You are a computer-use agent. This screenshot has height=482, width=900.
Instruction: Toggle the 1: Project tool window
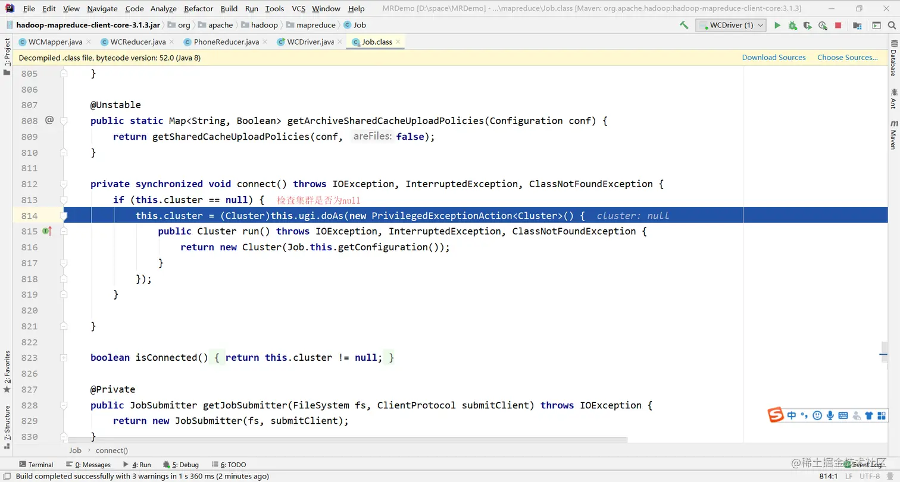[x=7, y=56]
